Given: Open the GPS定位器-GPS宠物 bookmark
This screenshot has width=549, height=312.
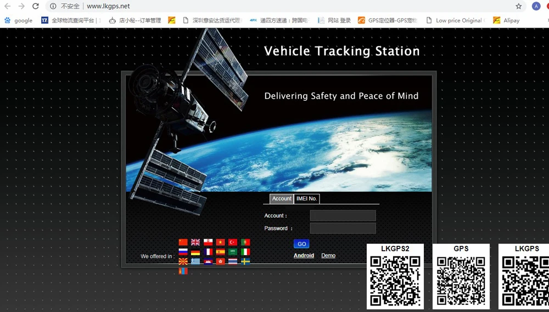Looking at the screenshot, I should pyautogui.click(x=388, y=20).
